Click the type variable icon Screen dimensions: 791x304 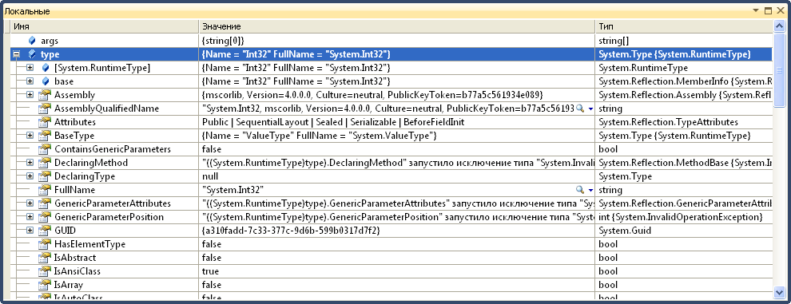[x=32, y=54]
